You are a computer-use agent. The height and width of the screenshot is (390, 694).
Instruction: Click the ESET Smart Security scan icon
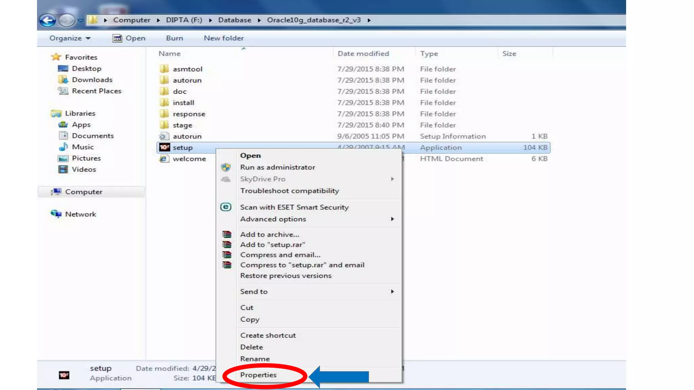click(226, 207)
